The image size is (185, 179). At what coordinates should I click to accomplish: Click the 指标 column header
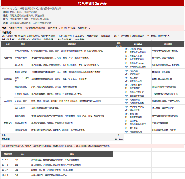pos(23,44)
